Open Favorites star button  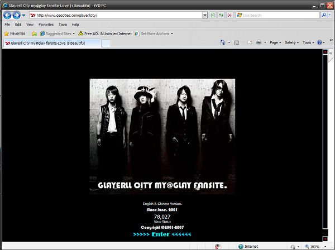[15, 33]
